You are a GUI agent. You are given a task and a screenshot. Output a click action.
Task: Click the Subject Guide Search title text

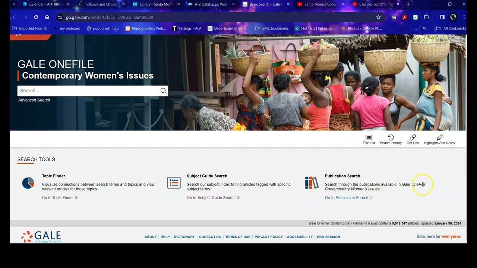[x=207, y=176]
